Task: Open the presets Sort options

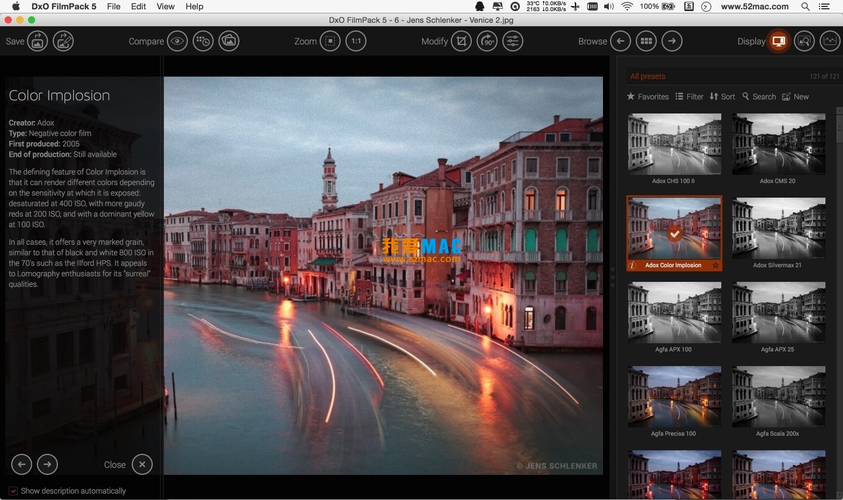Action: tap(722, 96)
